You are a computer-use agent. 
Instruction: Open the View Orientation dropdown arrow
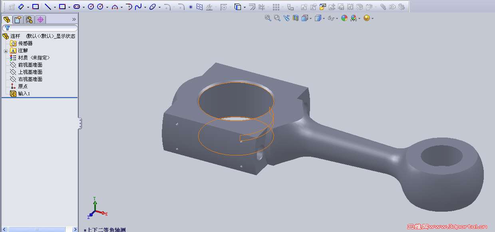(310, 19)
